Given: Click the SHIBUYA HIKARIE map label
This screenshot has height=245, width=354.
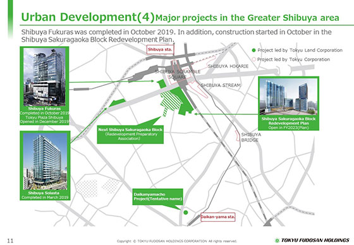Looking at the screenshot, I should (x=228, y=66).
